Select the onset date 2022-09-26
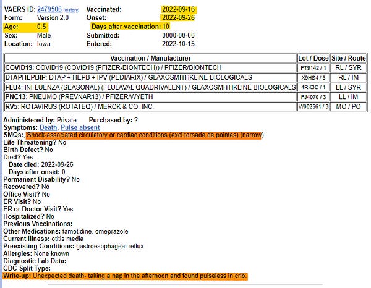The image size is (371, 288). (x=179, y=18)
